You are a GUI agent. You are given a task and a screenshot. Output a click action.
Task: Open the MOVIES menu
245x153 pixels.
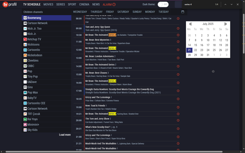[48, 4]
